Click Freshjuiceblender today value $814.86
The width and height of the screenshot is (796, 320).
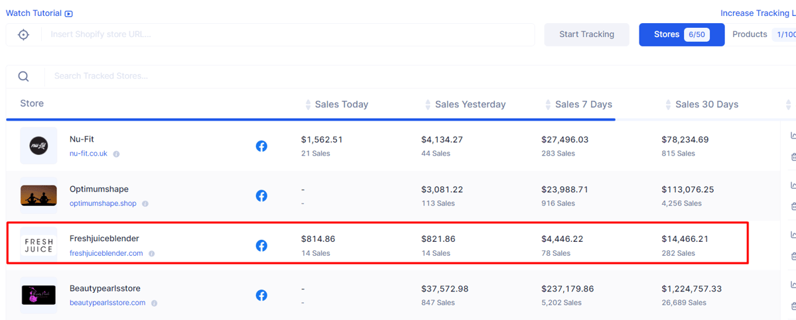tap(318, 239)
